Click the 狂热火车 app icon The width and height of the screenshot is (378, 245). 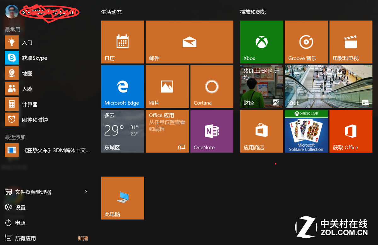coord(12,150)
